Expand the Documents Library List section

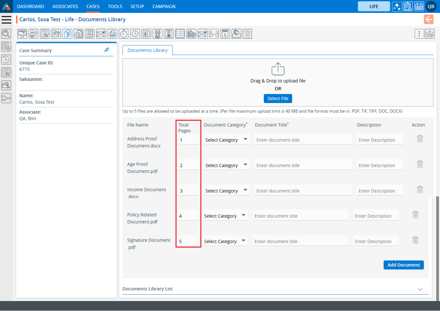pyautogui.click(x=420, y=289)
